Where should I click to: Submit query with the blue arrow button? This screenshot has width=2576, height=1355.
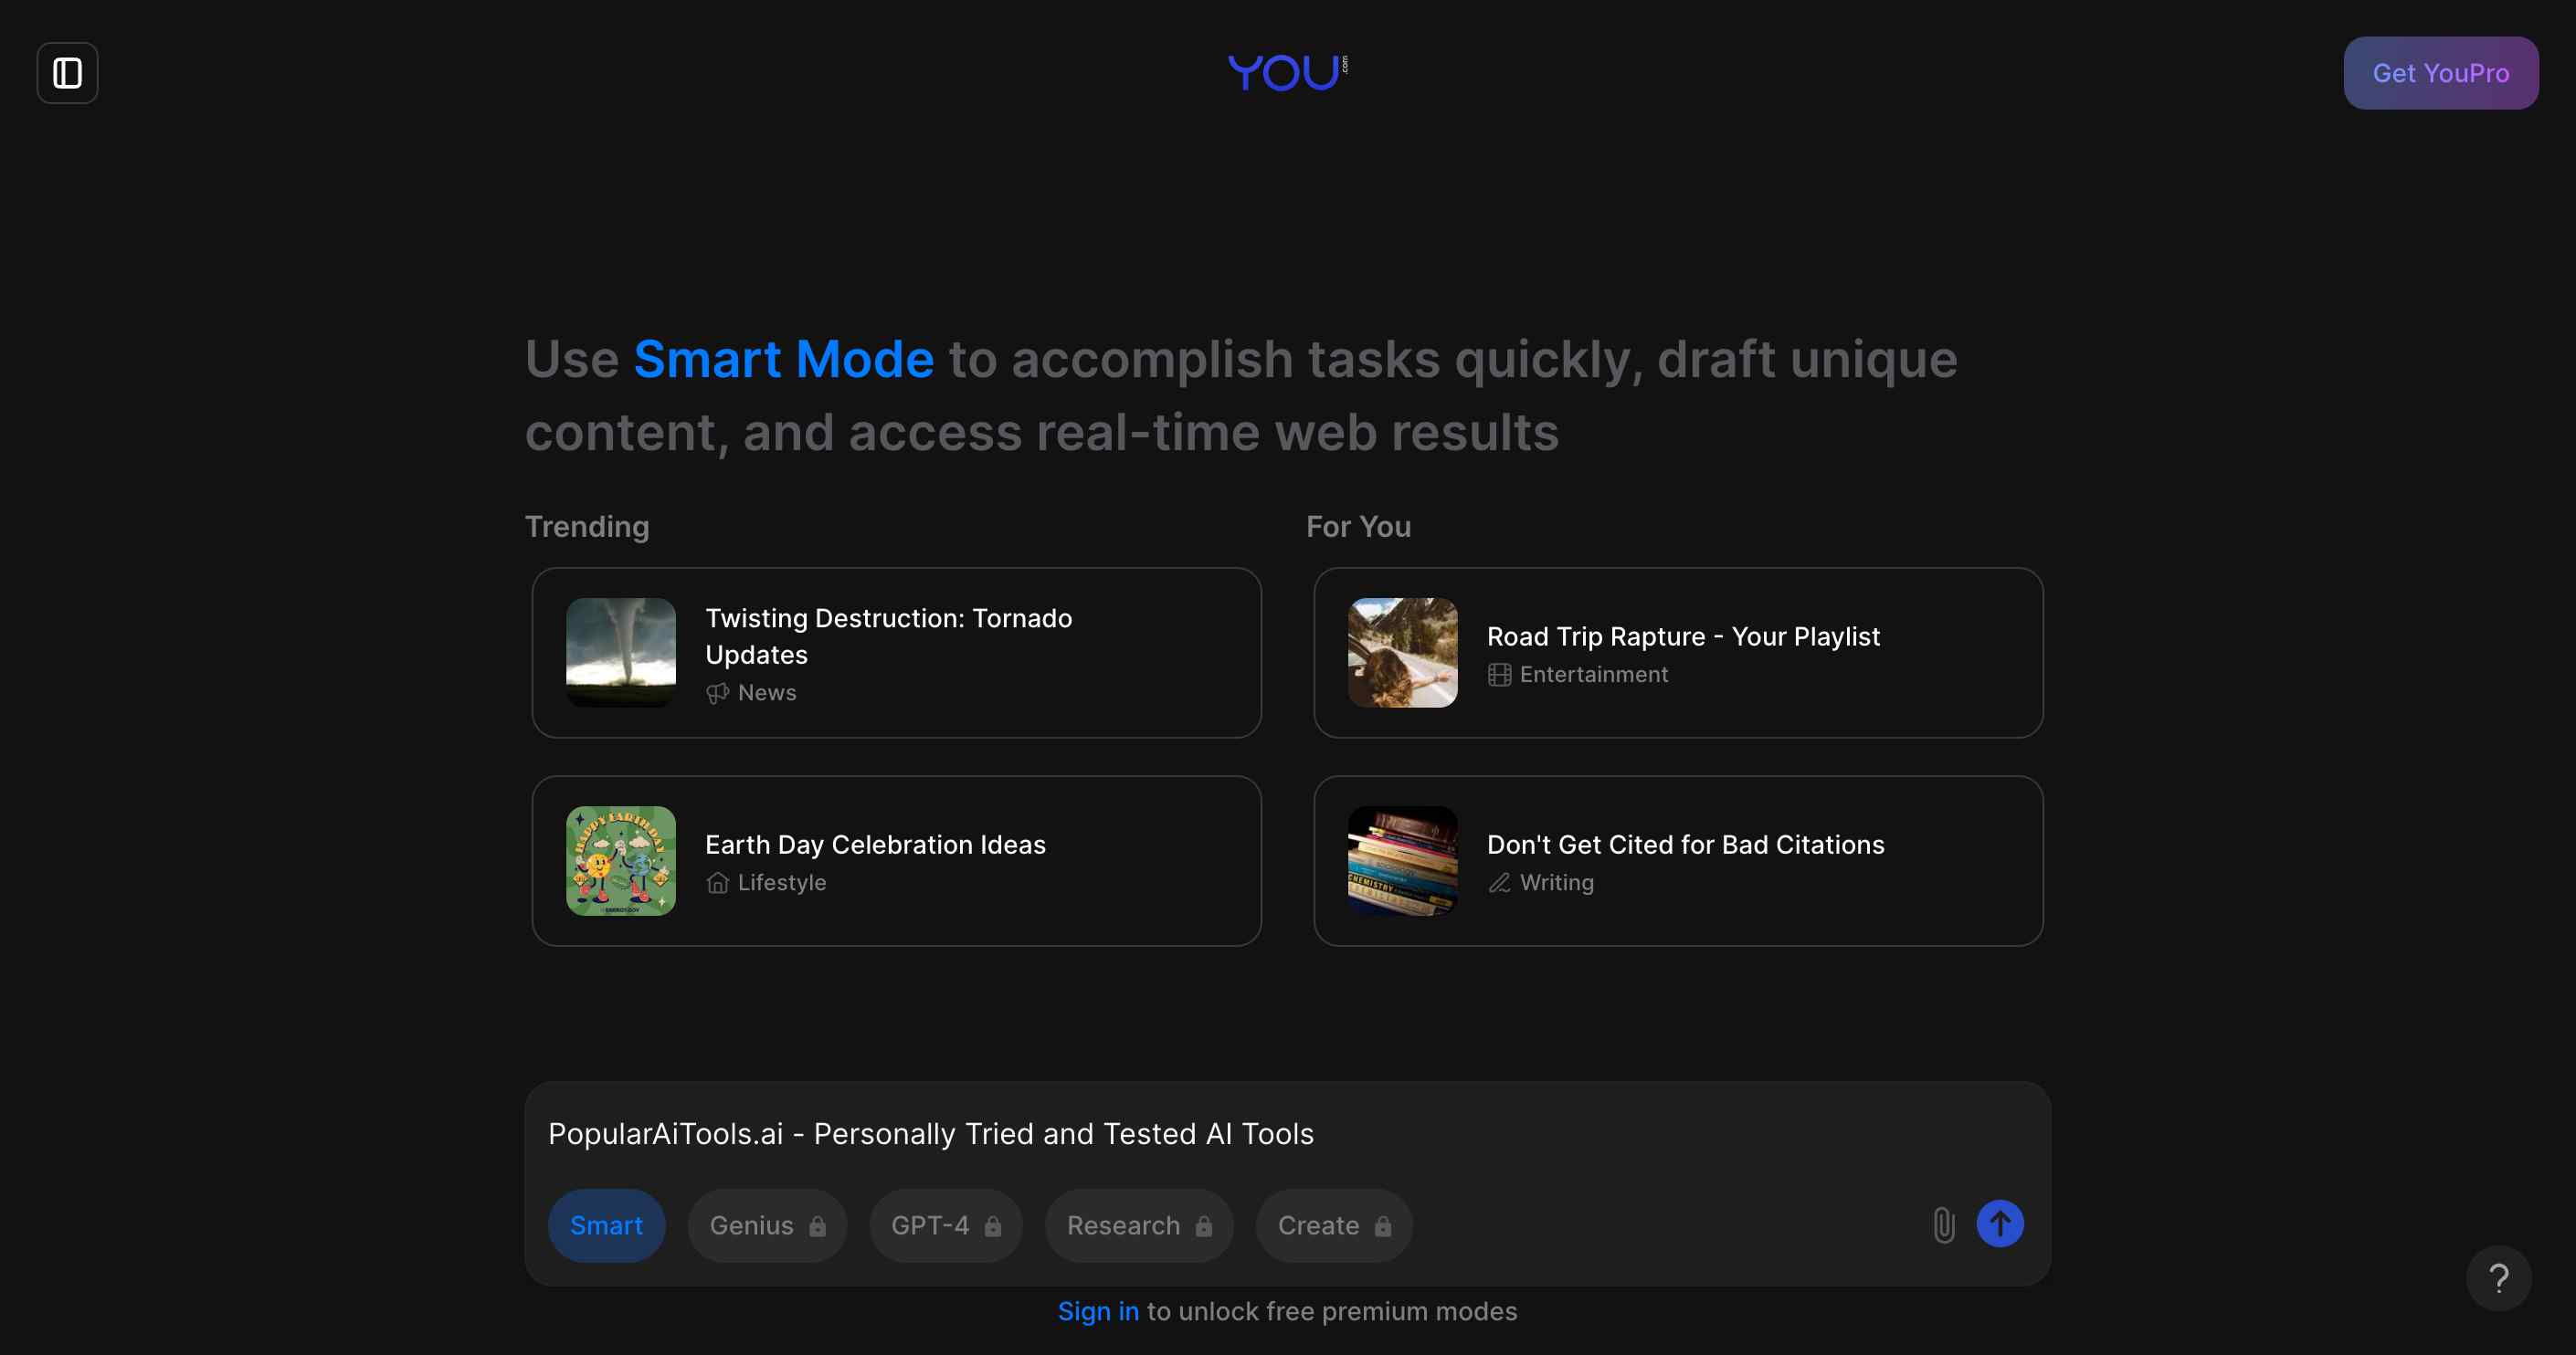(x=2000, y=1224)
